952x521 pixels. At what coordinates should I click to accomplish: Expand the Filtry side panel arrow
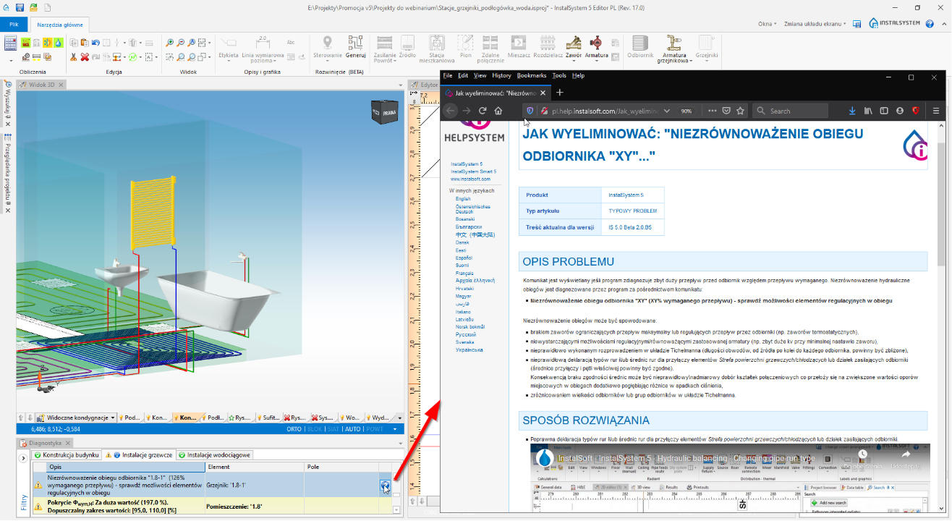pyautogui.click(x=22, y=458)
